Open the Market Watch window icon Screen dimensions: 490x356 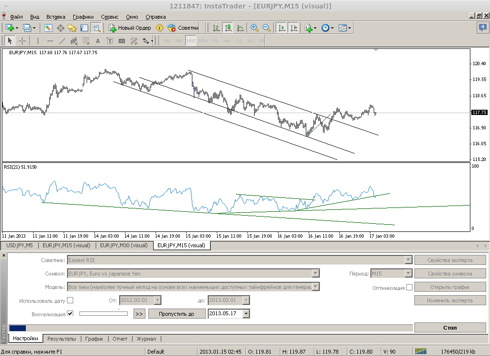coord(48,28)
